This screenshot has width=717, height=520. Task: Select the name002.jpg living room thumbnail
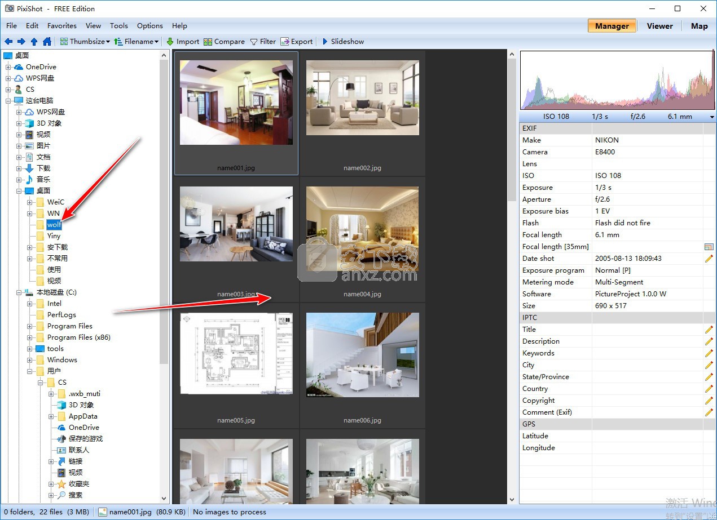tap(363, 98)
